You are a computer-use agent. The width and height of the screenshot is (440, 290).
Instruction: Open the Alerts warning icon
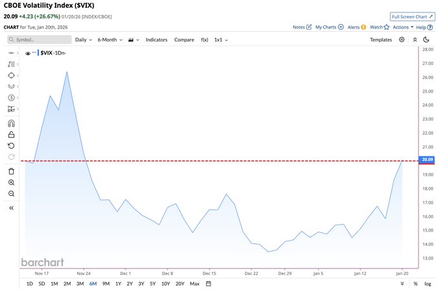364,27
